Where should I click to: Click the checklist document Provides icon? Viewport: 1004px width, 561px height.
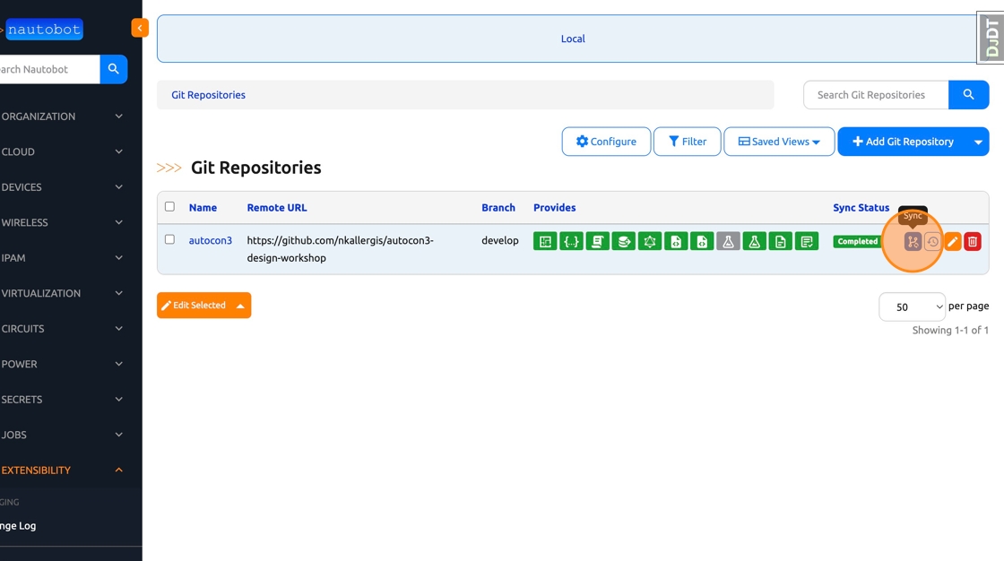(x=807, y=241)
